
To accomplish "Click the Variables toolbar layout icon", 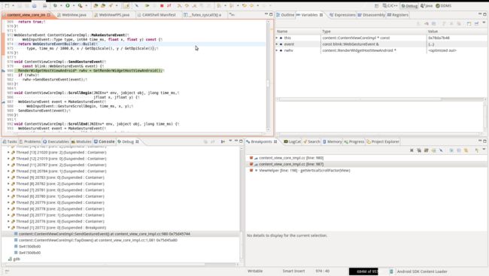I will tap(469, 24).
